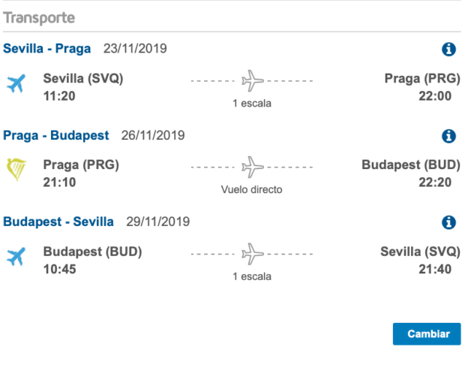Open the Sevilla - Praga route heading
Screen dimensions: 468x371
tap(46, 49)
